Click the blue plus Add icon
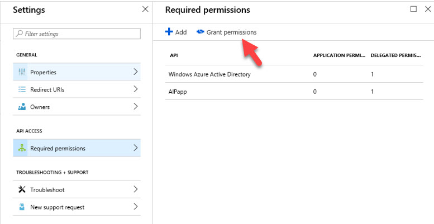The width and height of the screenshot is (434, 224). (169, 32)
